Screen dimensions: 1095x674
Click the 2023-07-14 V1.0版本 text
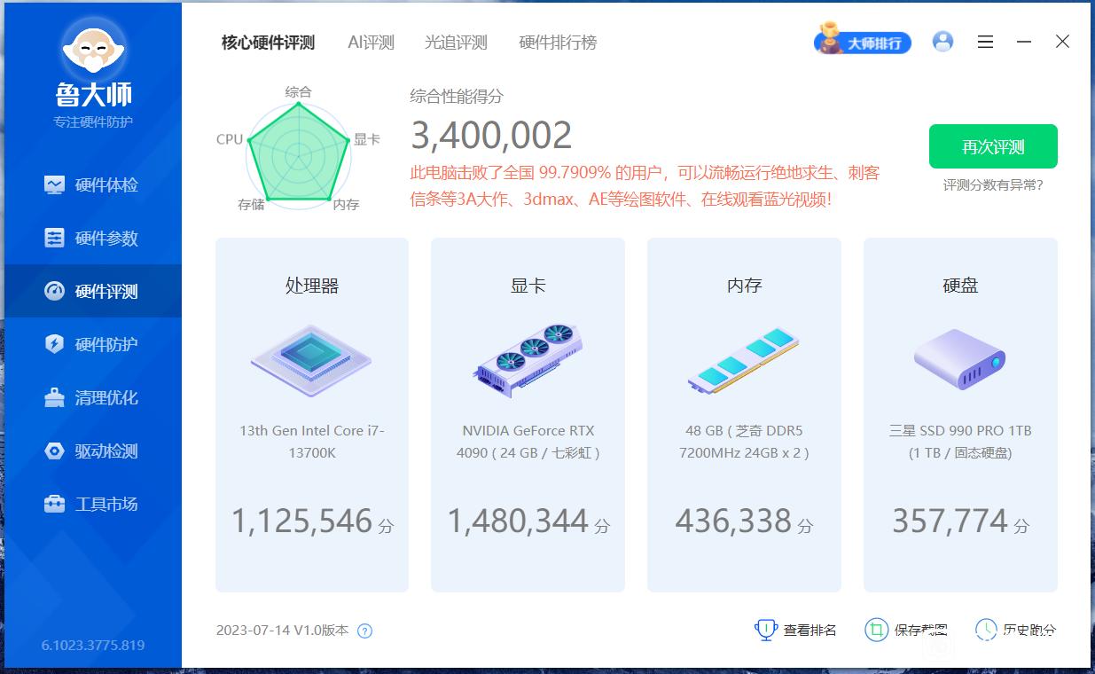coord(283,631)
